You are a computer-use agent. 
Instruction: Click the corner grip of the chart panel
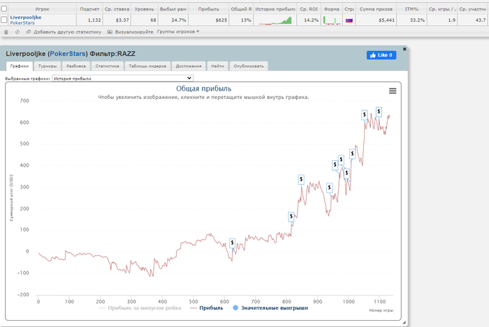click(x=404, y=323)
